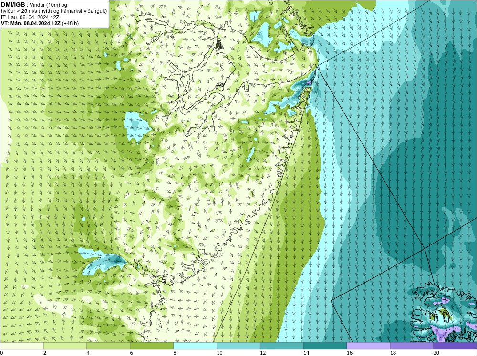Pick the 16–18 m/s light purple legend swatch

tap(368, 346)
